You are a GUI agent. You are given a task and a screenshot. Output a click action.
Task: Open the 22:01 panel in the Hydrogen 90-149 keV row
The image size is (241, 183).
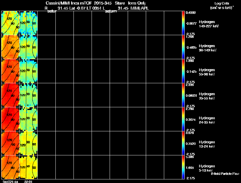pyautogui.click(x=29, y=47)
